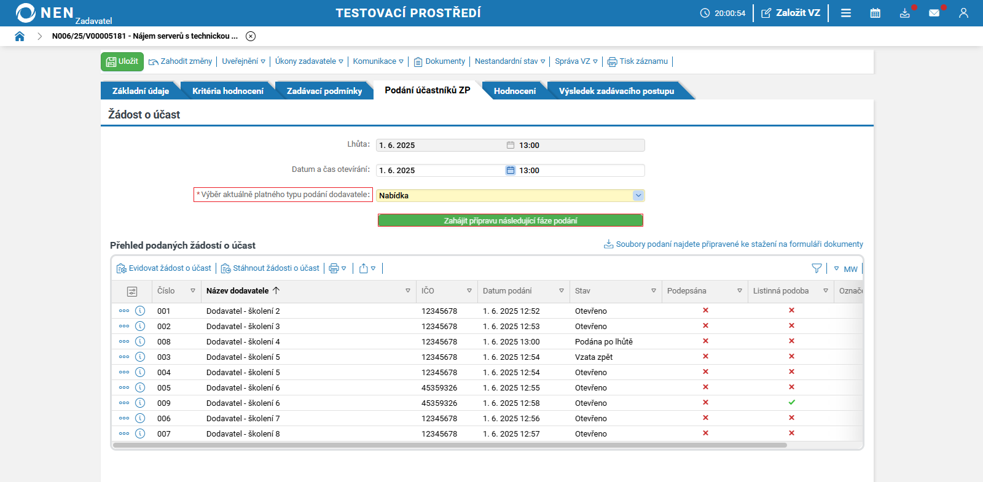Open the mail messages icon
This screenshot has height=482, width=983.
(934, 13)
